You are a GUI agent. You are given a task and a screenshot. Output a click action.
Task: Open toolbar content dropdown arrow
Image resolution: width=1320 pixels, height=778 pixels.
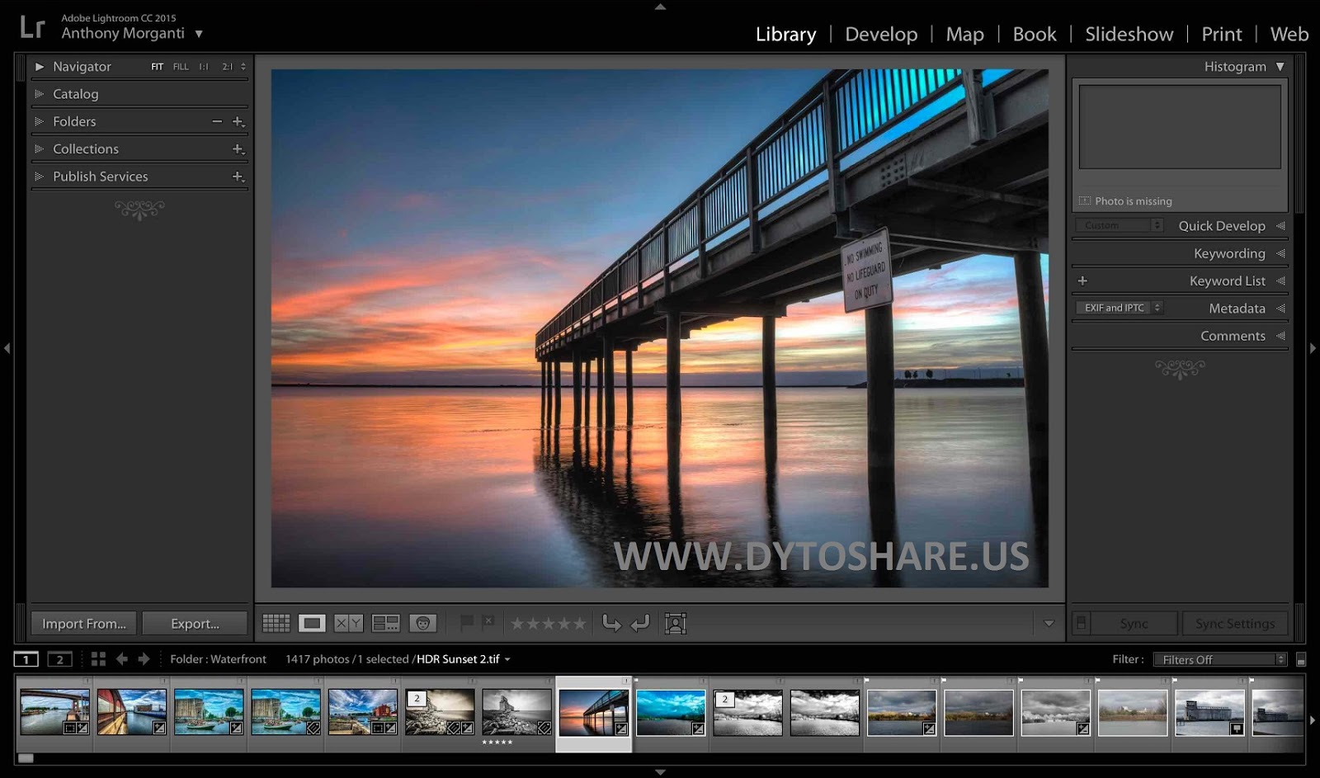click(1049, 624)
